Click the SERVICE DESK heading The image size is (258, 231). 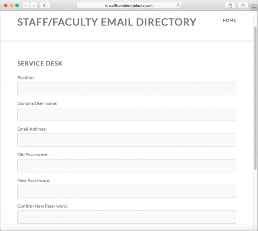click(40, 63)
